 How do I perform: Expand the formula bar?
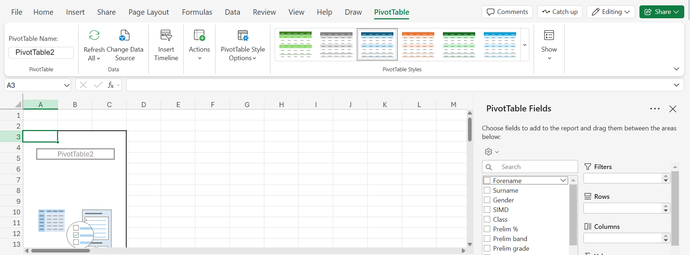pyautogui.click(x=676, y=85)
